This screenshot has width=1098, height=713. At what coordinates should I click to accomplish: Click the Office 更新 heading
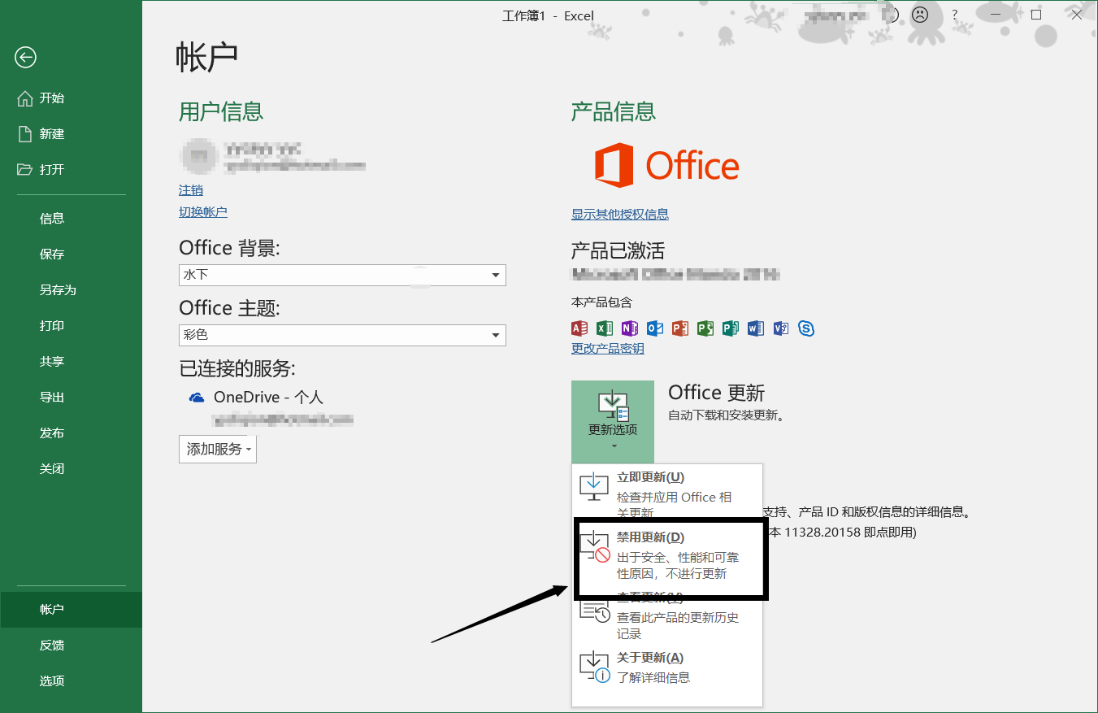pos(716,393)
